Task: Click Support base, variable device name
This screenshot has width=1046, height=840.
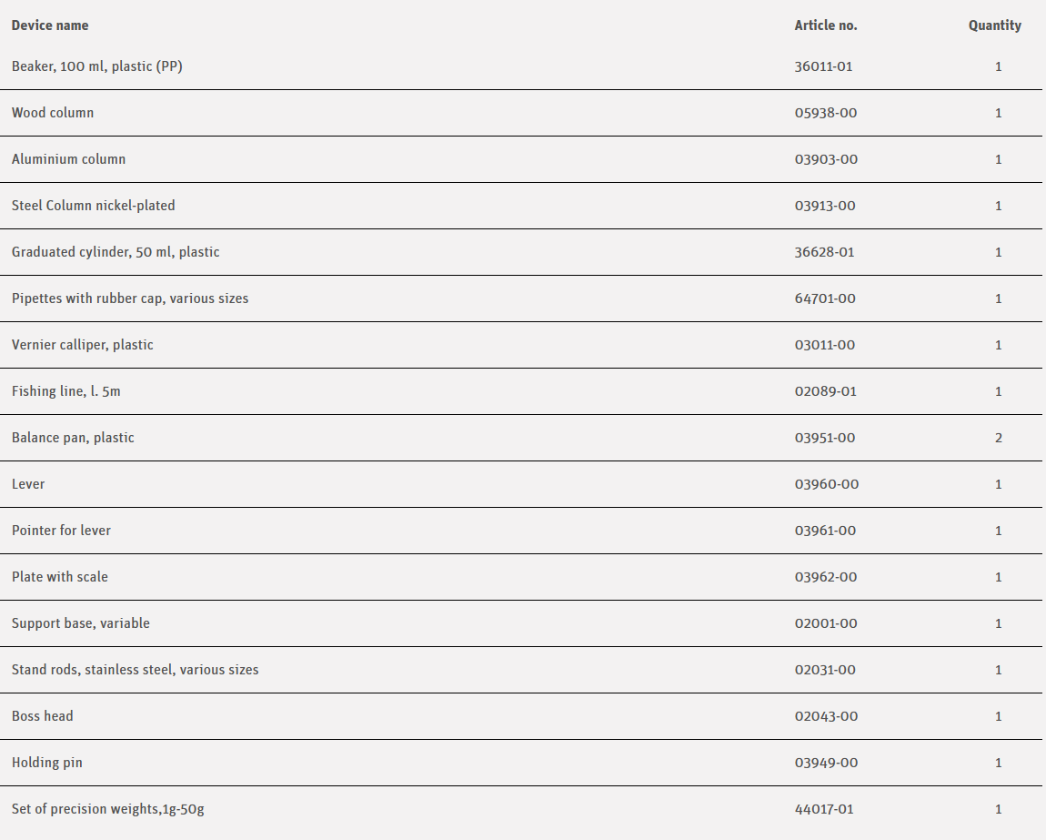Action: [x=81, y=623]
